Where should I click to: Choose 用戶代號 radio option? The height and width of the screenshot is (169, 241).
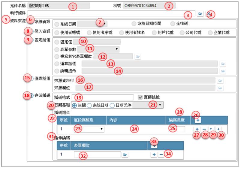pos(154,33)
